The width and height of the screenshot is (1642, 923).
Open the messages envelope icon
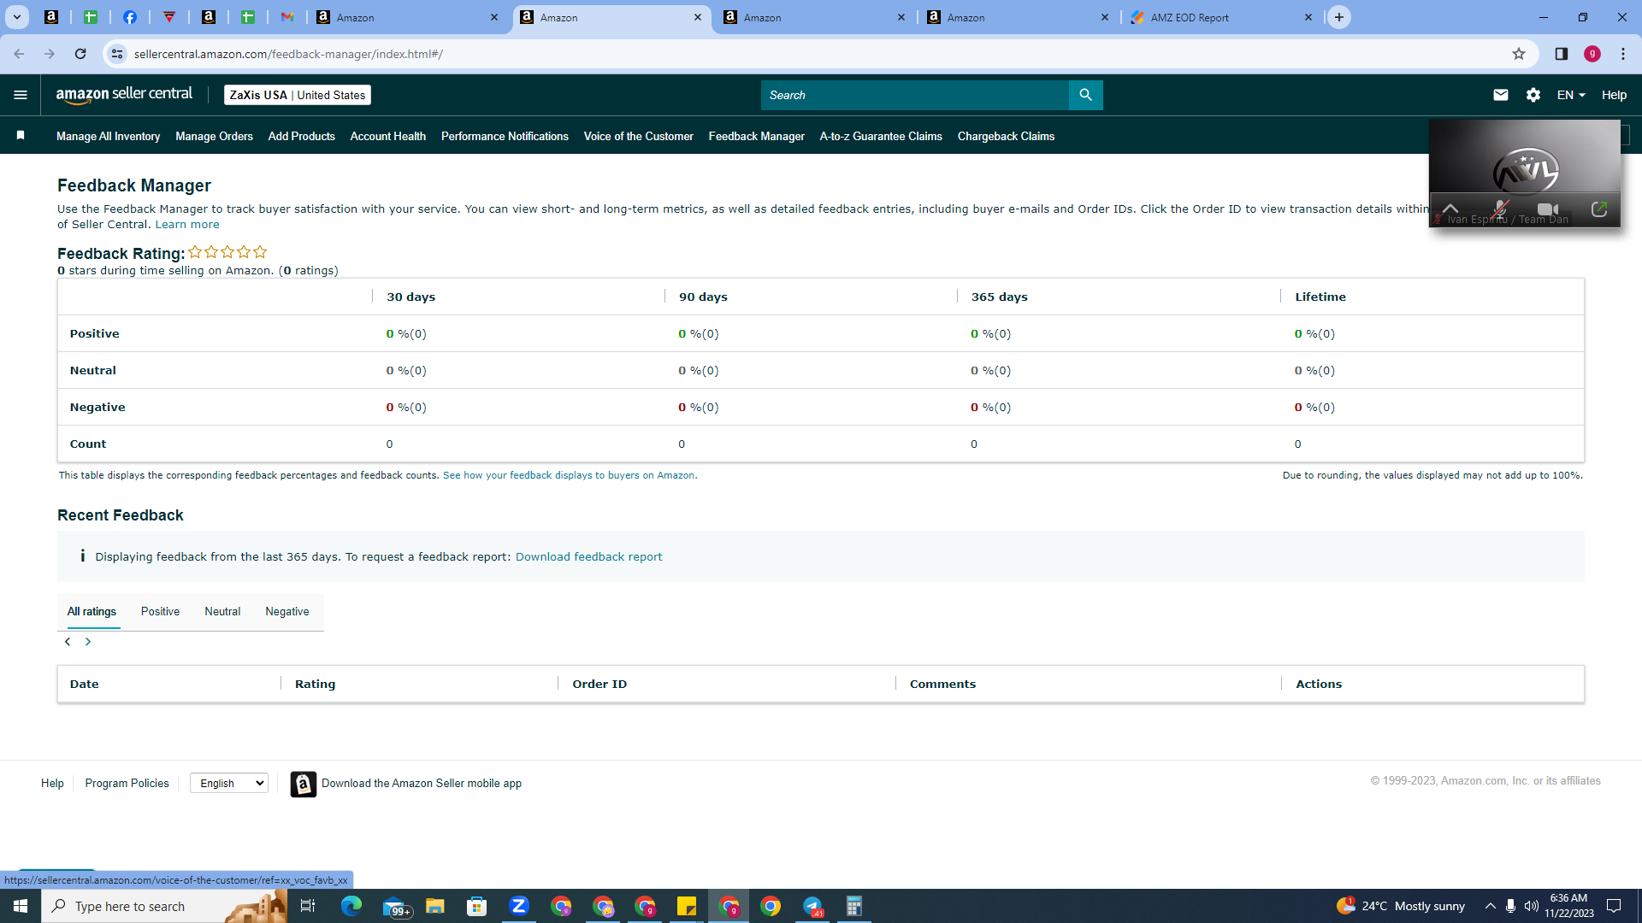coord(1500,95)
